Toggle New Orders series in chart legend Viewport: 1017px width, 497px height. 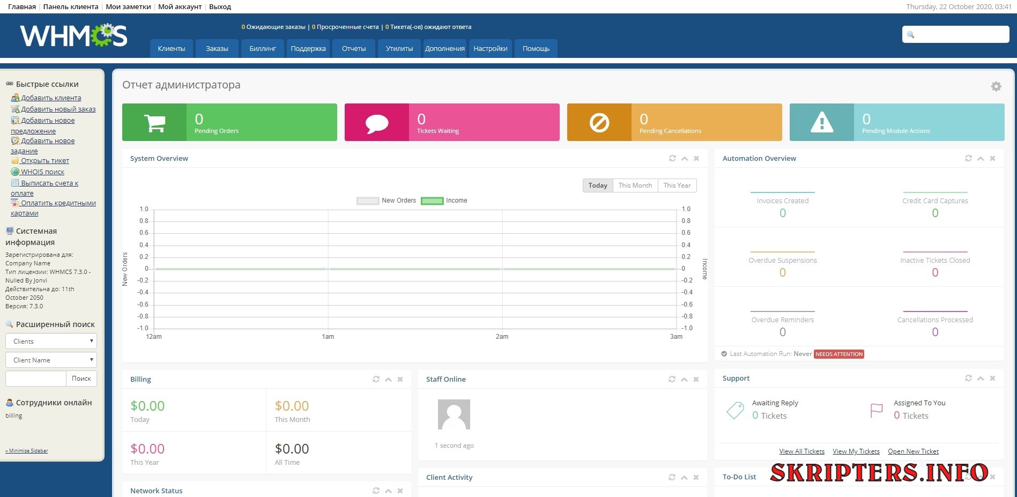click(x=387, y=201)
